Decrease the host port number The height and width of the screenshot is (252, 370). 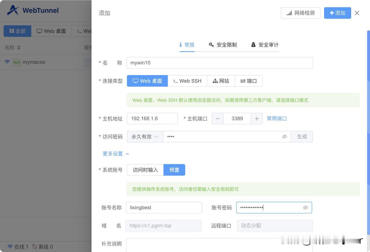click(218, 119)
